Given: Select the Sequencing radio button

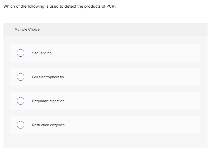Looking at the screenshot, I should pyautogui.click(x=21, y=53).
